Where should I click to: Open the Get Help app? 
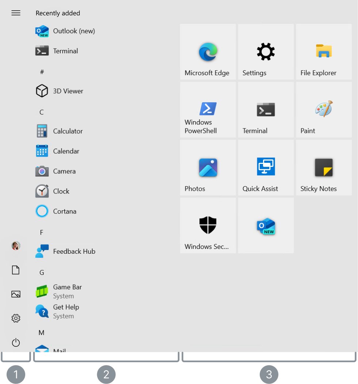[58, 311]
